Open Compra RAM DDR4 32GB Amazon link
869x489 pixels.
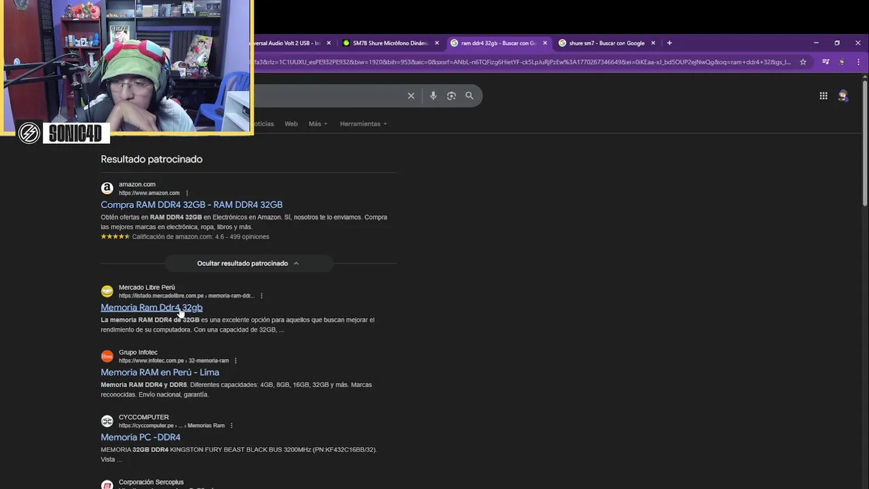pos(191,204)
